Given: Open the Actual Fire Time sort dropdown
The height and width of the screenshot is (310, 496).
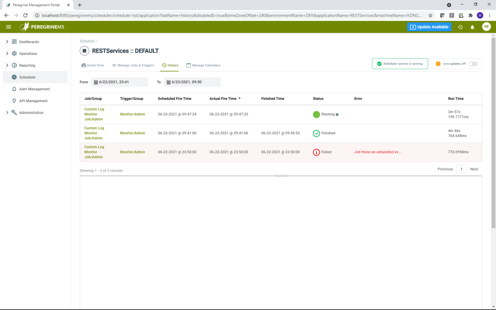Looking at the screenshot, I should [x=239, y=98].
